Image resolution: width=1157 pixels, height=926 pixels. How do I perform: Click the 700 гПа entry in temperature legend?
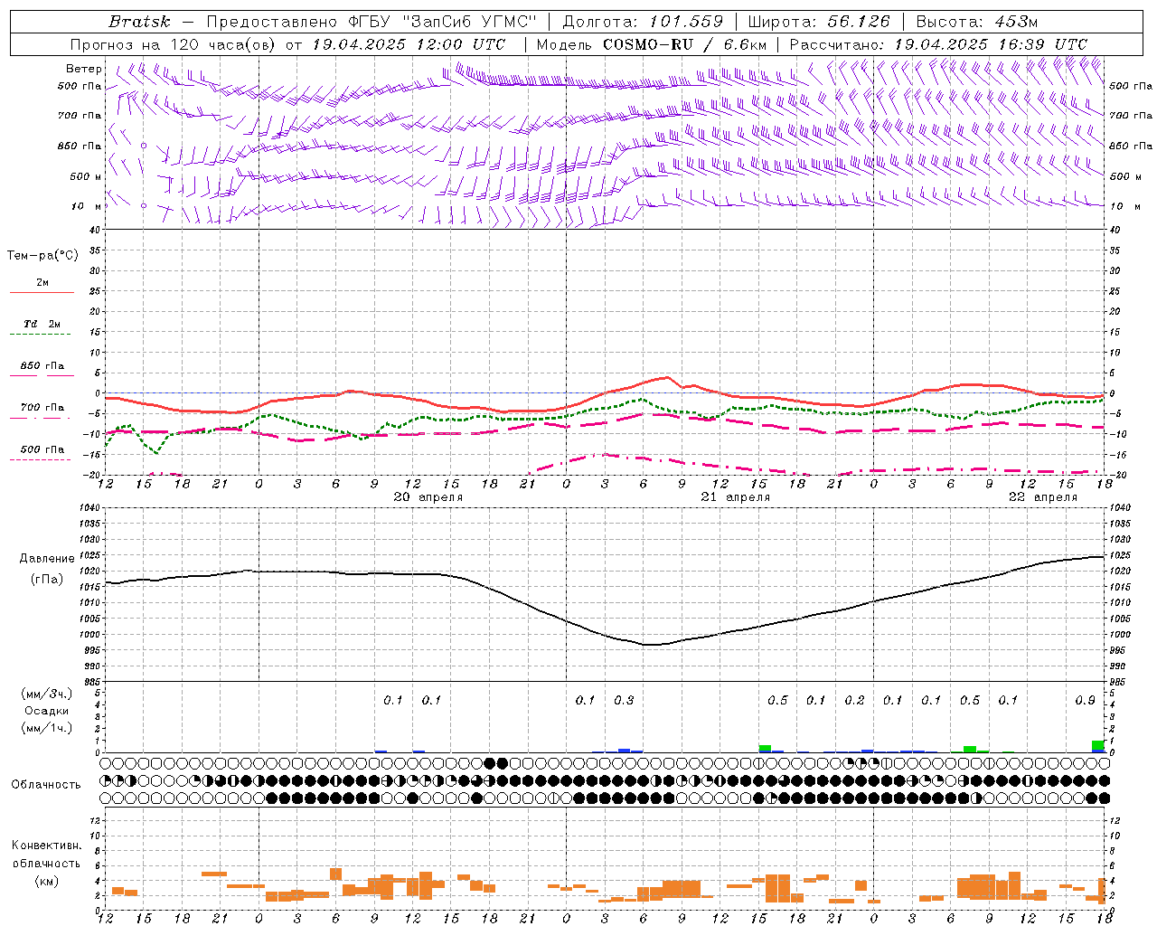coord(42,408)
